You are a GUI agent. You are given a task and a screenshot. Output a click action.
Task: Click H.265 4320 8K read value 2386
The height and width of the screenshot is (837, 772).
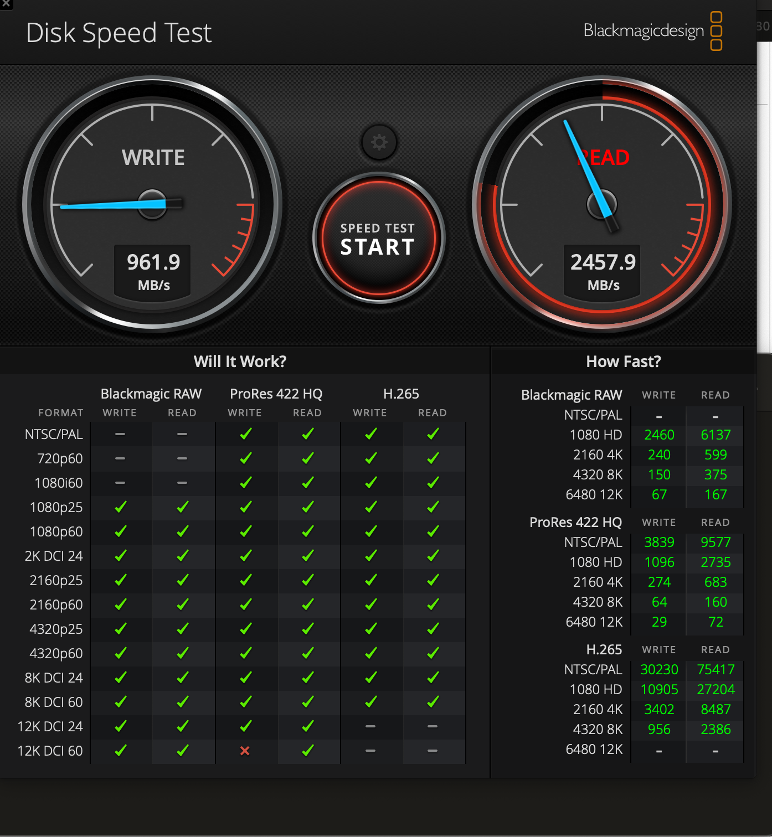click(x=716, y=729)
